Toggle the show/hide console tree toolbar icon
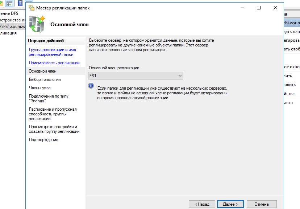Screen dimensions: 300x209 (x=9, y=4)
